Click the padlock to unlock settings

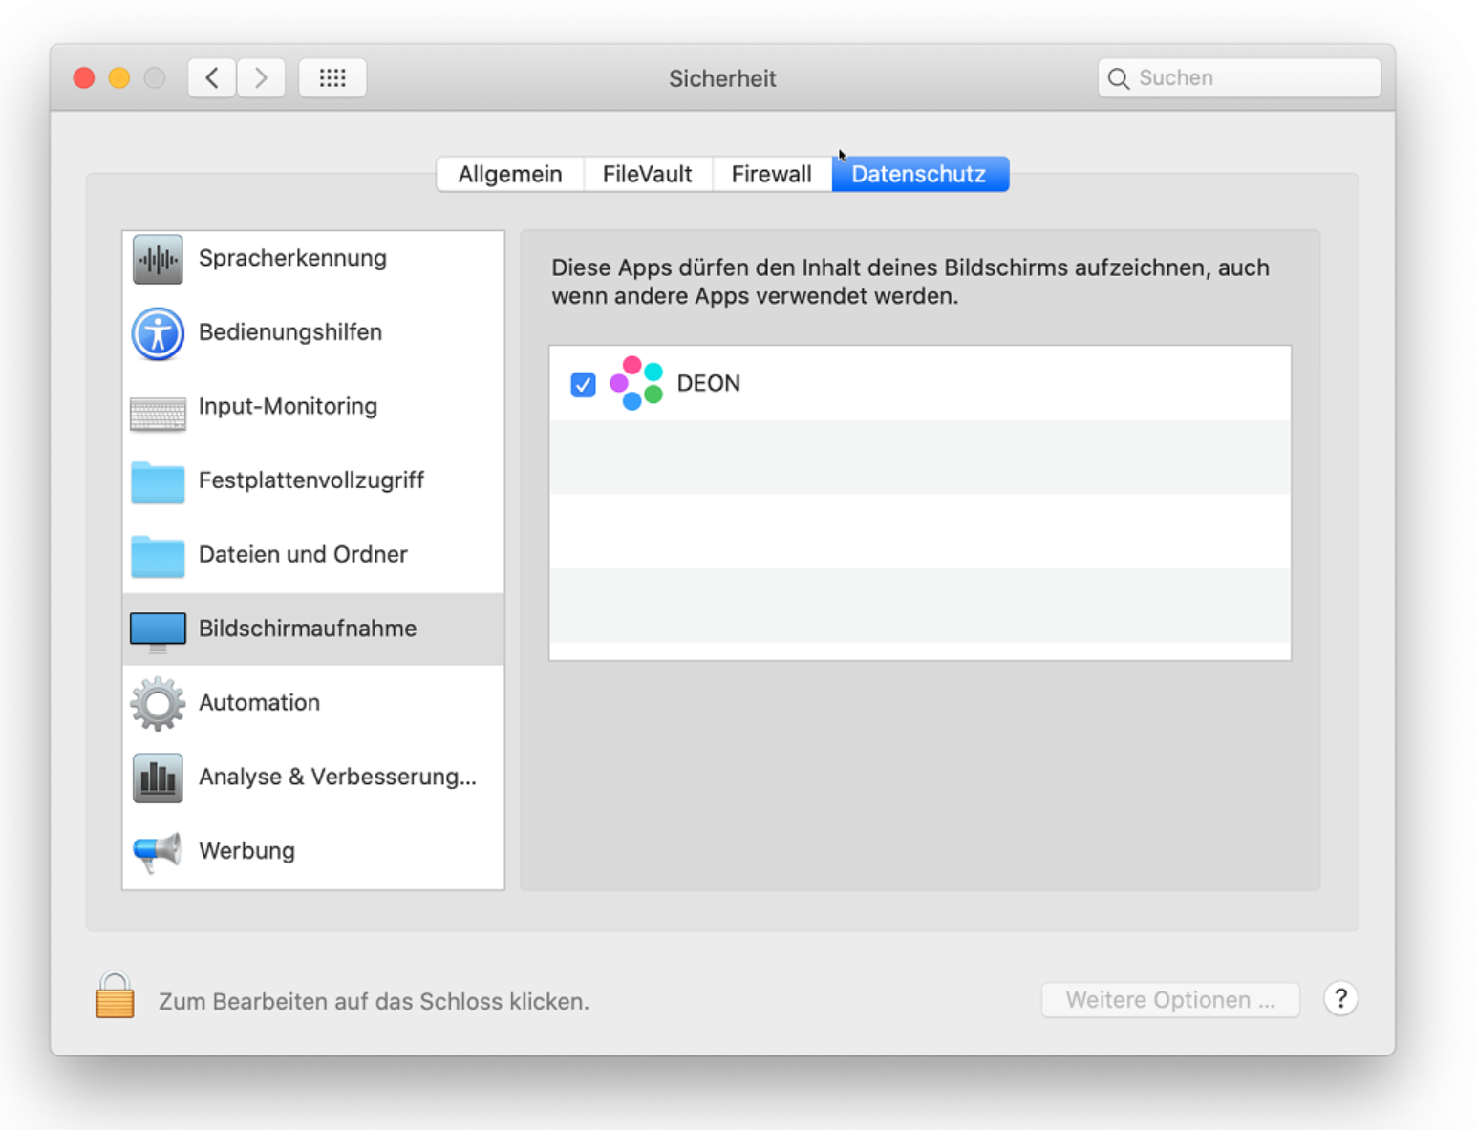(115, 995)
